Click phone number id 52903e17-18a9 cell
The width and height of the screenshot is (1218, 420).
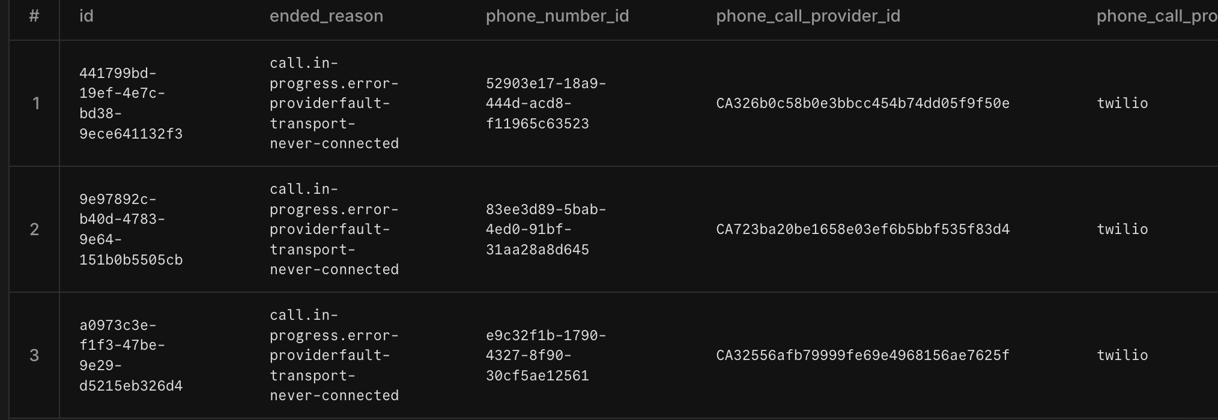pyautogui.click(x=545, y=103)
